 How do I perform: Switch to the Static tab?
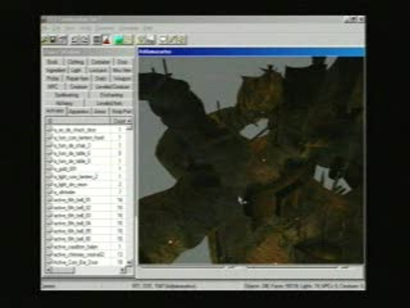100,78
